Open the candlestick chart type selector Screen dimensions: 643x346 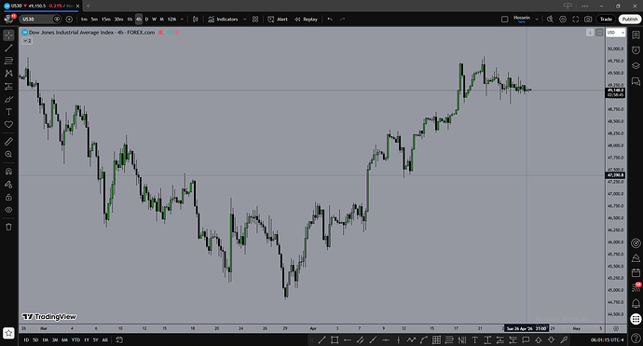pos(196,20)
